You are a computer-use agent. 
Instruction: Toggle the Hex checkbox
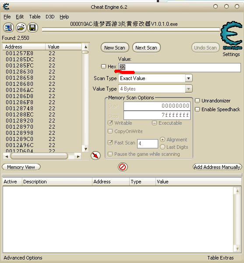click(104, 67)
